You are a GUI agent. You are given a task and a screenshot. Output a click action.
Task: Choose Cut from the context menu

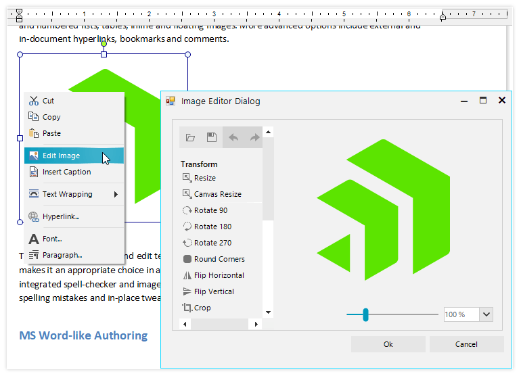pyautogui.click(x=74, y=101)
